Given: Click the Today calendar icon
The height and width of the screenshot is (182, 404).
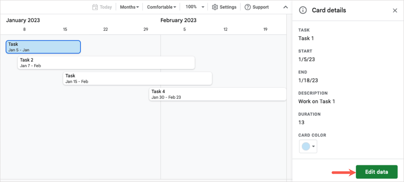Looking at the screenshot, I should click(95, 7).
